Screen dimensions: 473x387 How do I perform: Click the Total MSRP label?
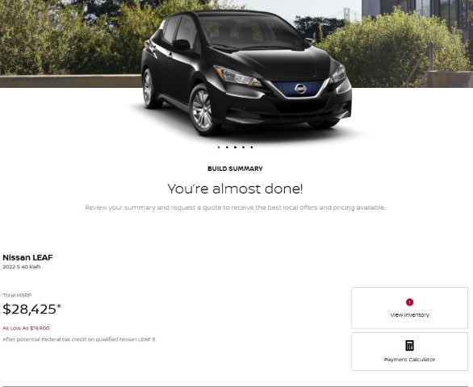(x=17, y=295)
